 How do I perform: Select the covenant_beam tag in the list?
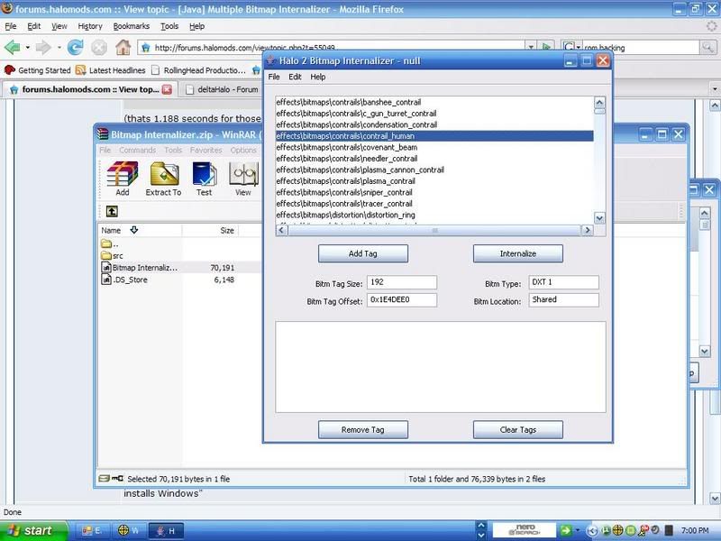click(x=434, y=147)
